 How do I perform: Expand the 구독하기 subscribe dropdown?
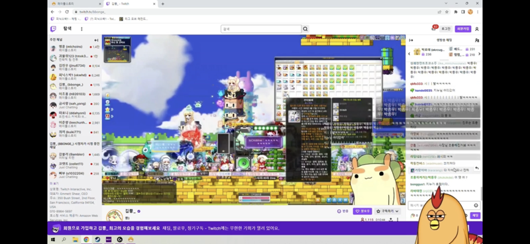[388, 211]
